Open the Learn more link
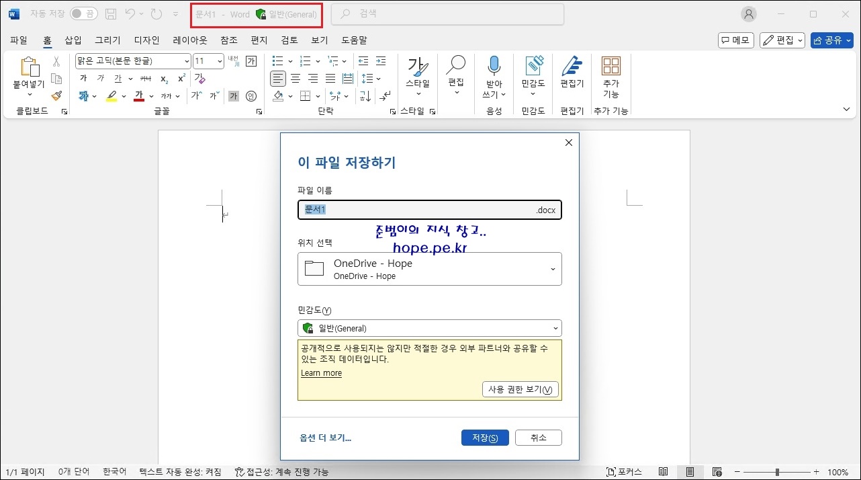 (x=321, y=373)
